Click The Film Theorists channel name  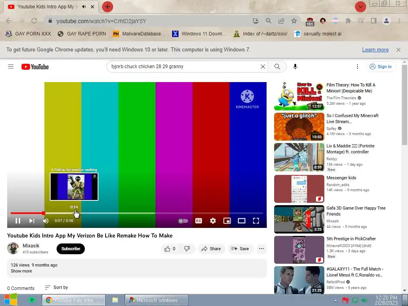pos(341,98)
